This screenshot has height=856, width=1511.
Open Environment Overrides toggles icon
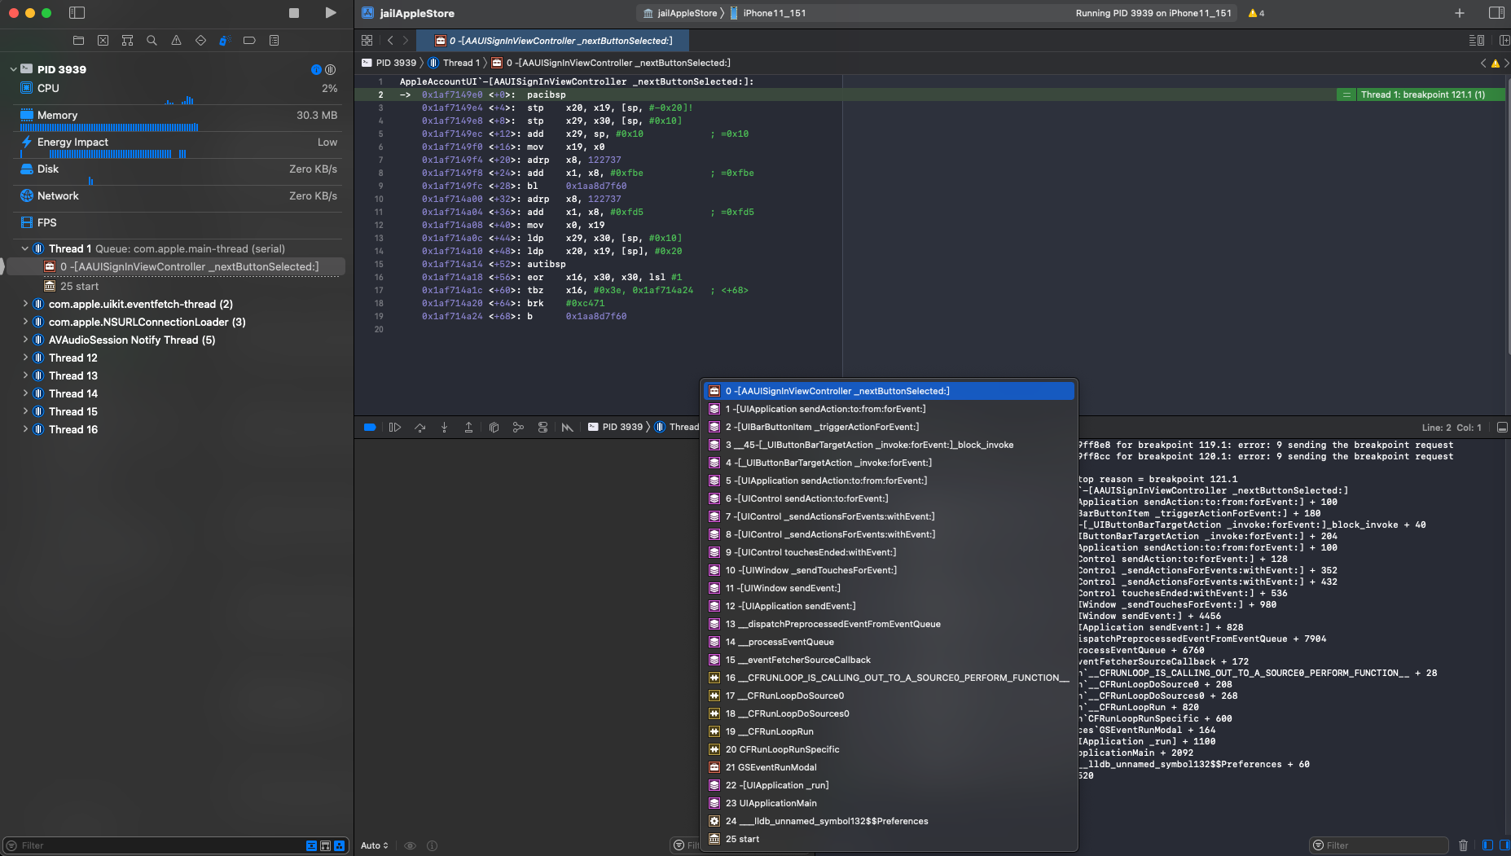click(542, 427)
